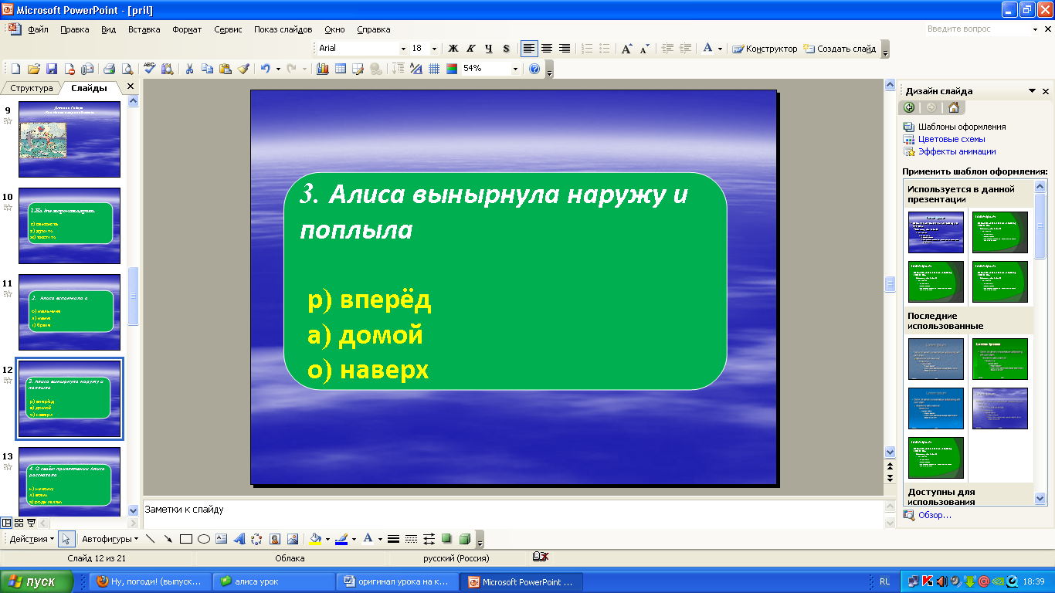Cut selection with scissors icon
This screenshot has width=1055, height=593.
point(189,69)
